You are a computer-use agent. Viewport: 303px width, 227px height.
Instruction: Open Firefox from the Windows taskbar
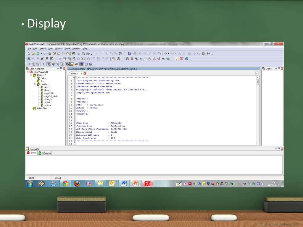(77, 184)
